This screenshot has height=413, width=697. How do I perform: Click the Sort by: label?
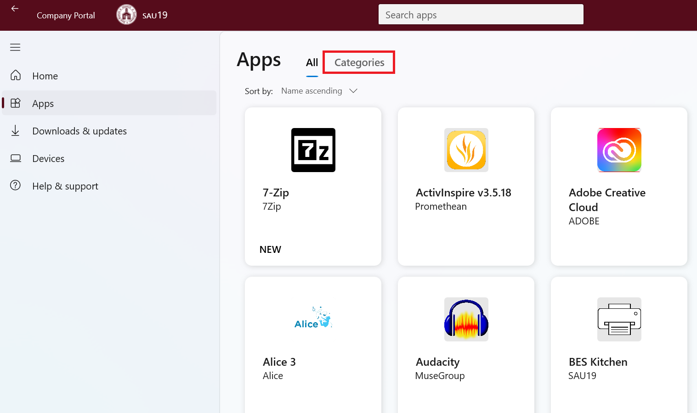[x=259, y=91]
